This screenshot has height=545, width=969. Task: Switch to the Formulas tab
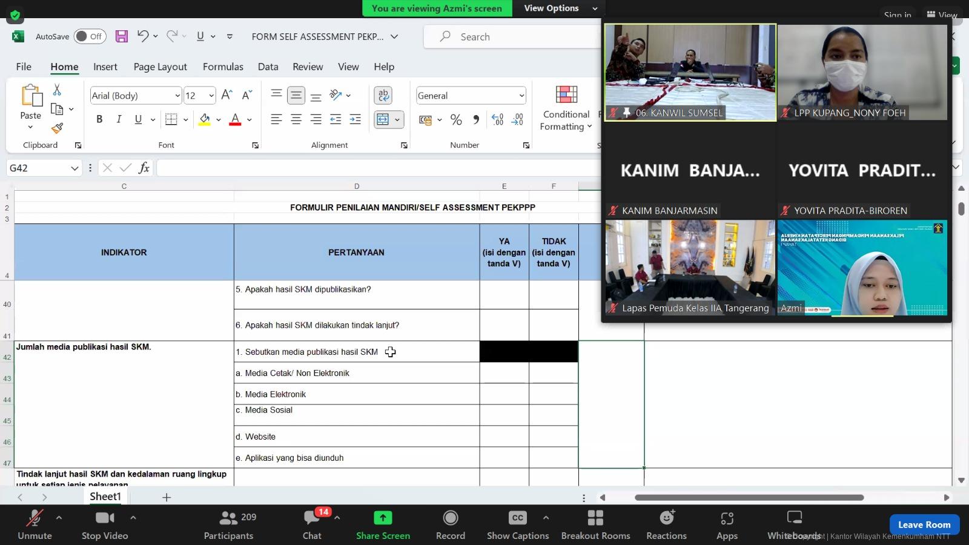click(223, 67)
